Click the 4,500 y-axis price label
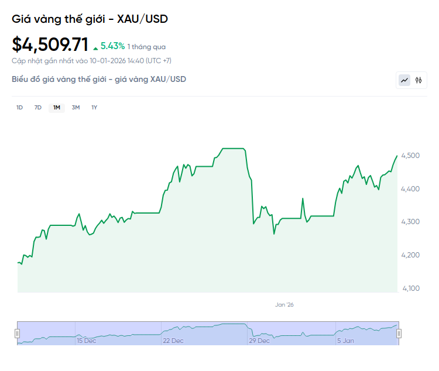Image resolution: width=439 pixels, height=371 pixels. coord(411,156)
